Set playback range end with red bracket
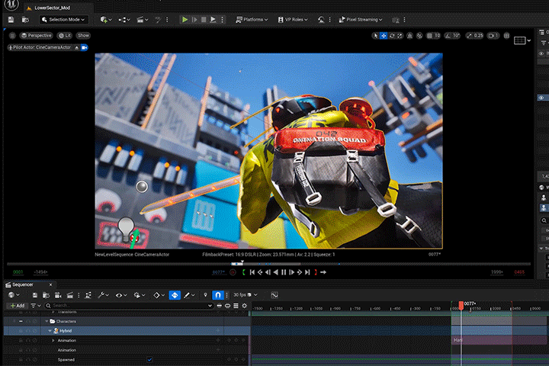The height and width of the screenshot is (366, 549). (x=316, y=272)
